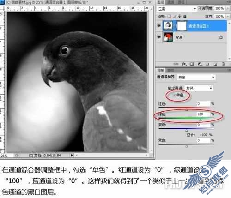Select the 调整 adjustments tab

(x=160, y=70)
